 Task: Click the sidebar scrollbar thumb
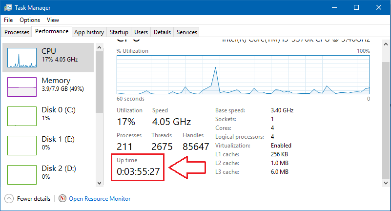click(x=99, y=82)
